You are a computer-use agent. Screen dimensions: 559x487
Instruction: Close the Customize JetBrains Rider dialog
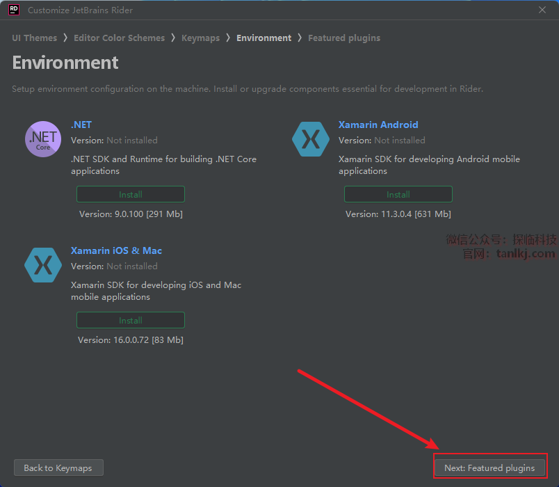pos(542,10)
